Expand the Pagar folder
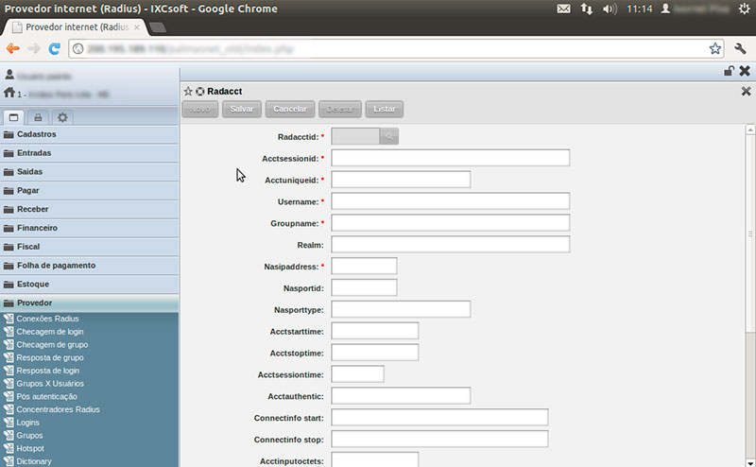756x467 pixels. pos(89,191)
